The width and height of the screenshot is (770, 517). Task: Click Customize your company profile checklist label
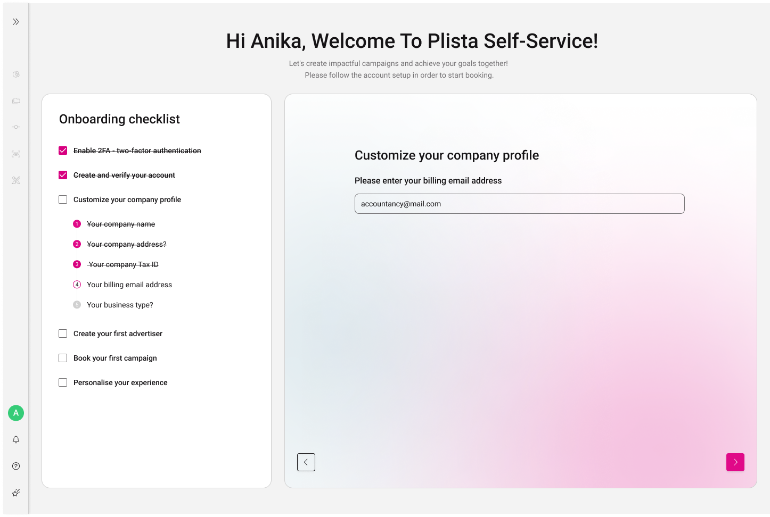tap(127, 199)
